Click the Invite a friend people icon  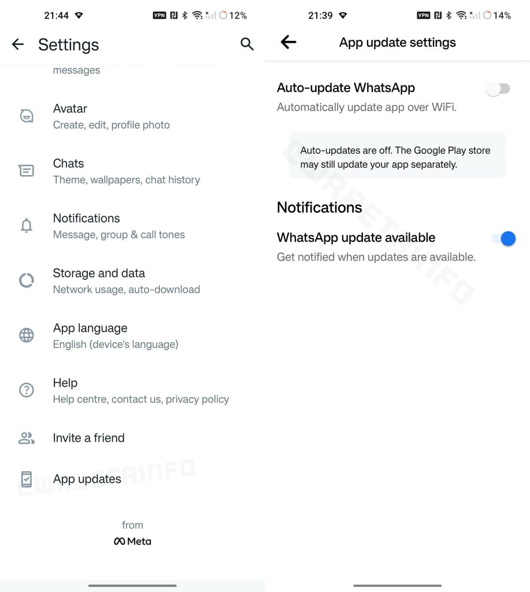27,438
